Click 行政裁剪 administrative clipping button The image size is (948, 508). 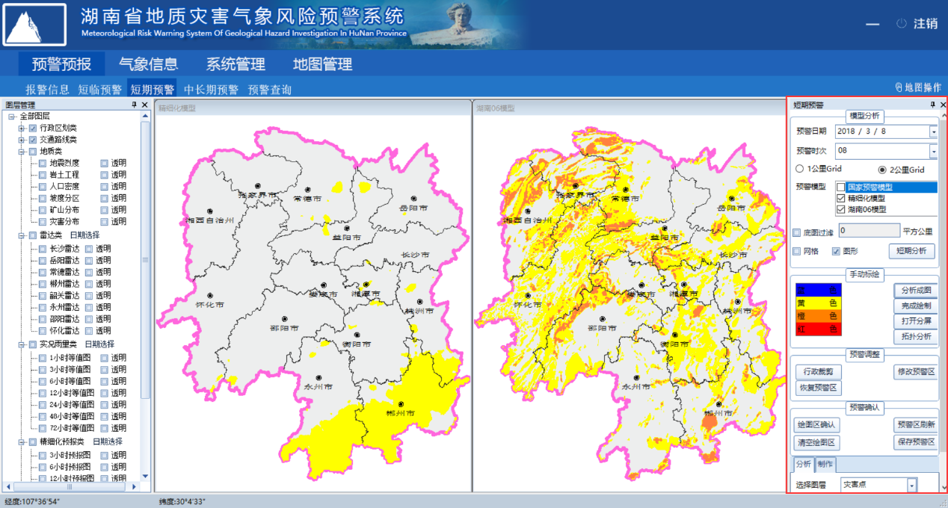816,371
